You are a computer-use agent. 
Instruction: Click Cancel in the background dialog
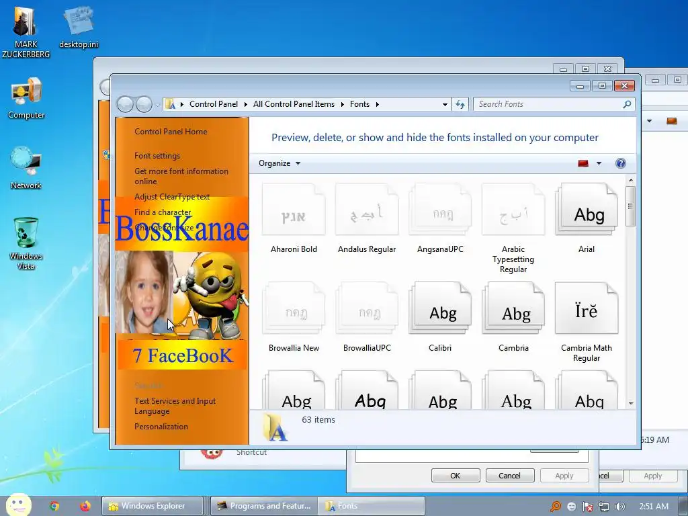point(509,476)
